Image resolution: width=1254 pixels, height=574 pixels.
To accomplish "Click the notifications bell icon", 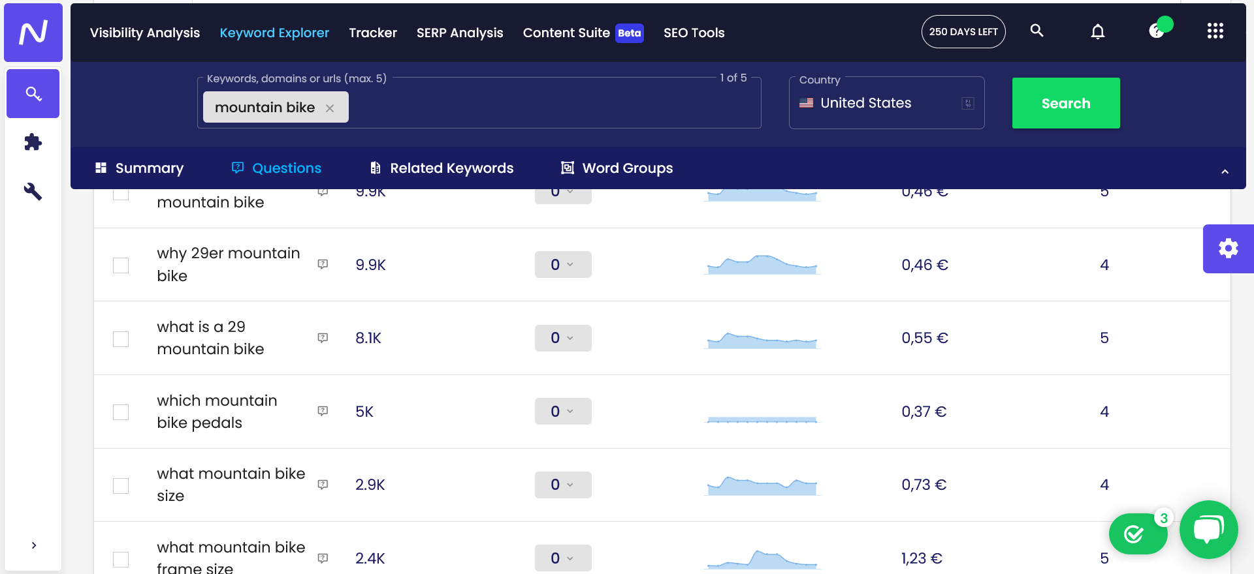I will [x=1098, y=31].
